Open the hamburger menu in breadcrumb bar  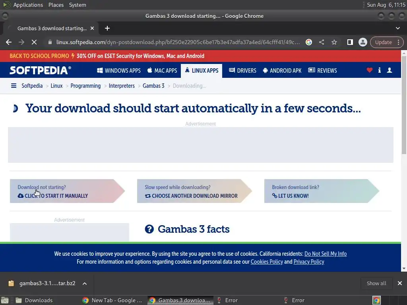click(14, 86)
